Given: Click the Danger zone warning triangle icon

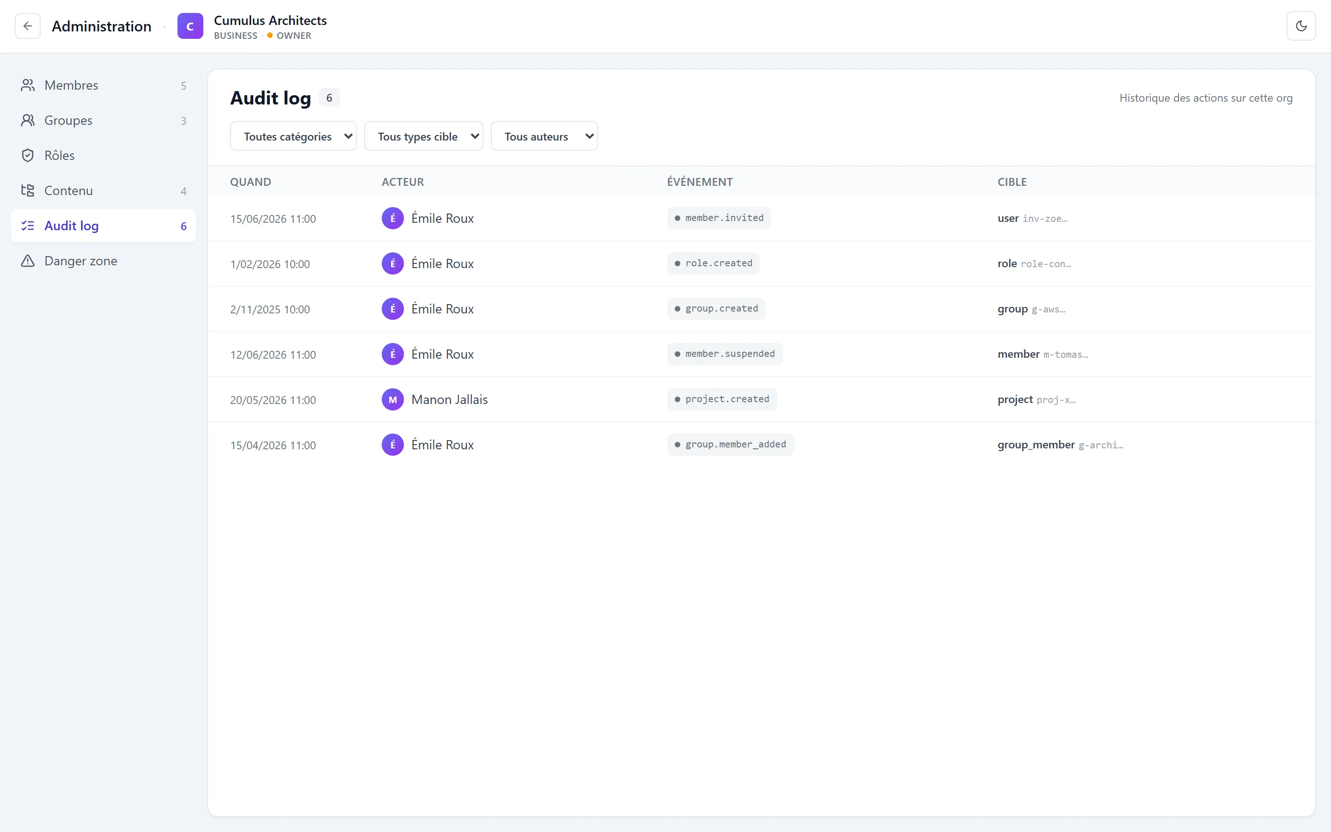Looking at the screenshot, I should pos(28,261).
